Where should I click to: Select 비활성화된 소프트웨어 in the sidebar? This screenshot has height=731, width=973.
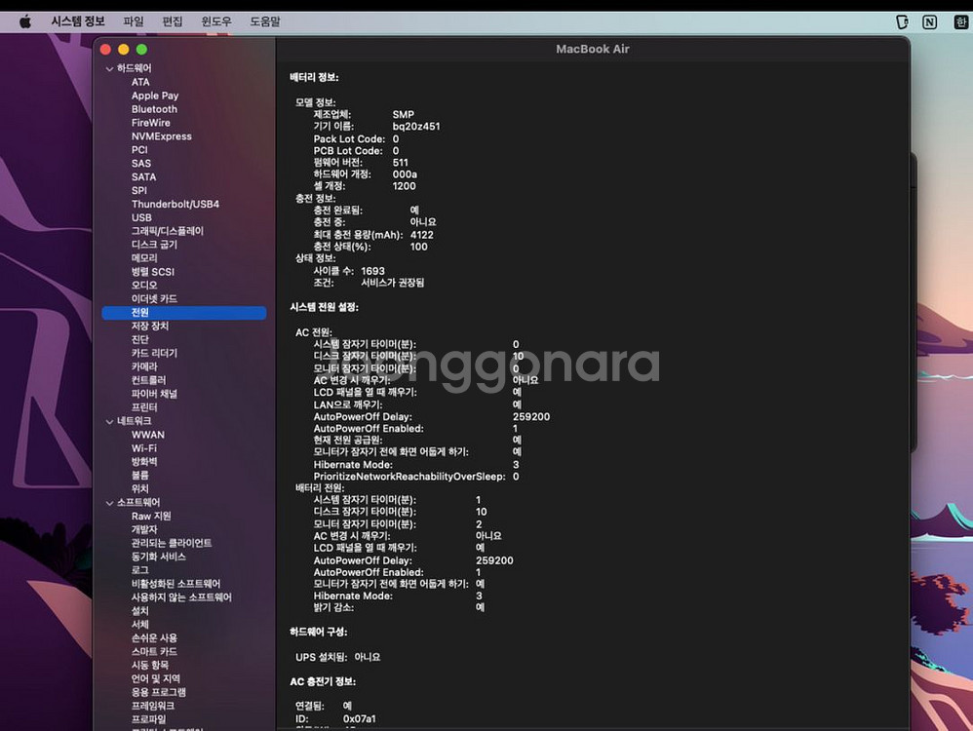(x=175, y=584)
